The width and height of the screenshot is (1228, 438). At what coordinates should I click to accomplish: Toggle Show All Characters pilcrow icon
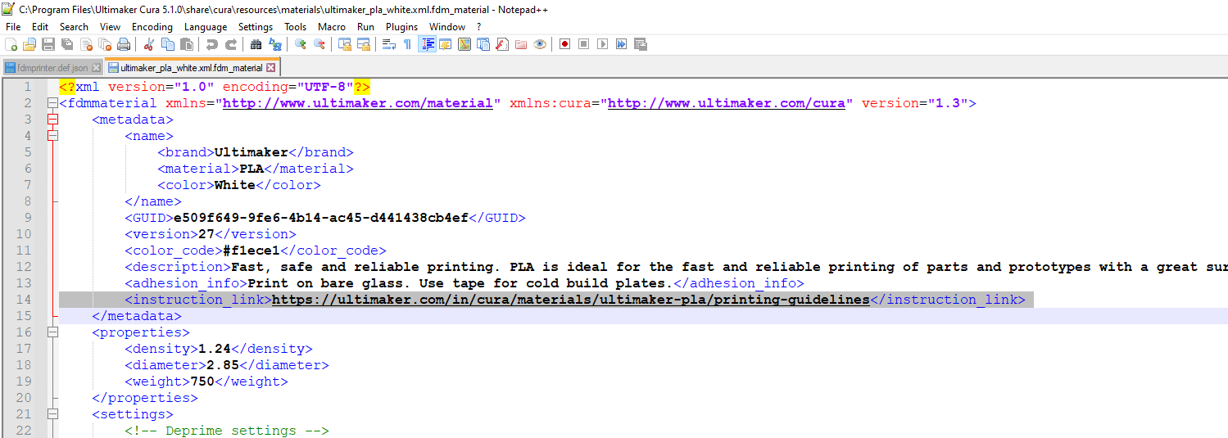(407, 44)
